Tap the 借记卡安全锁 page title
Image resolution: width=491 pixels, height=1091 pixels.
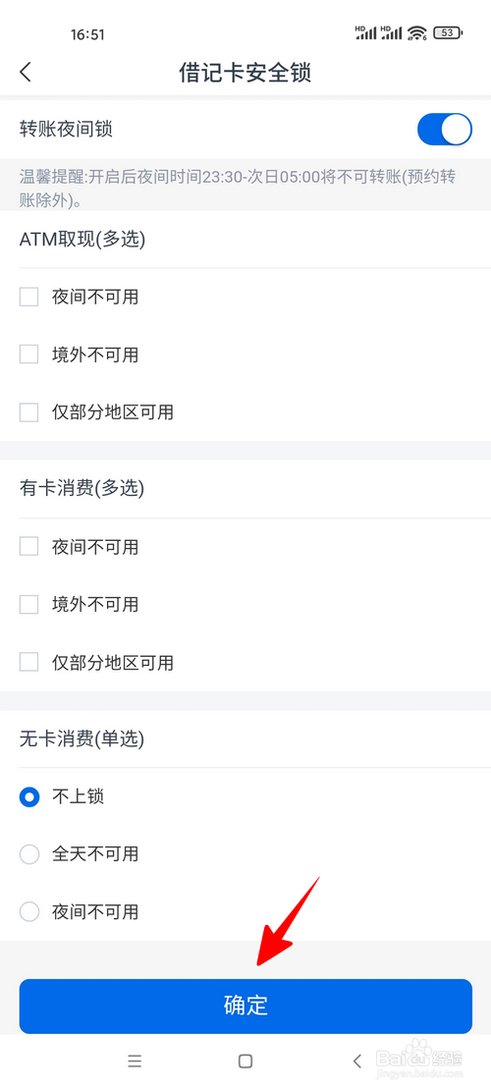coord(245,73)
